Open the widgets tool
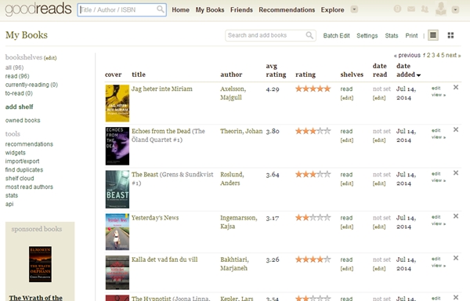The image size is (470, 301). click(x=16, y=153)
